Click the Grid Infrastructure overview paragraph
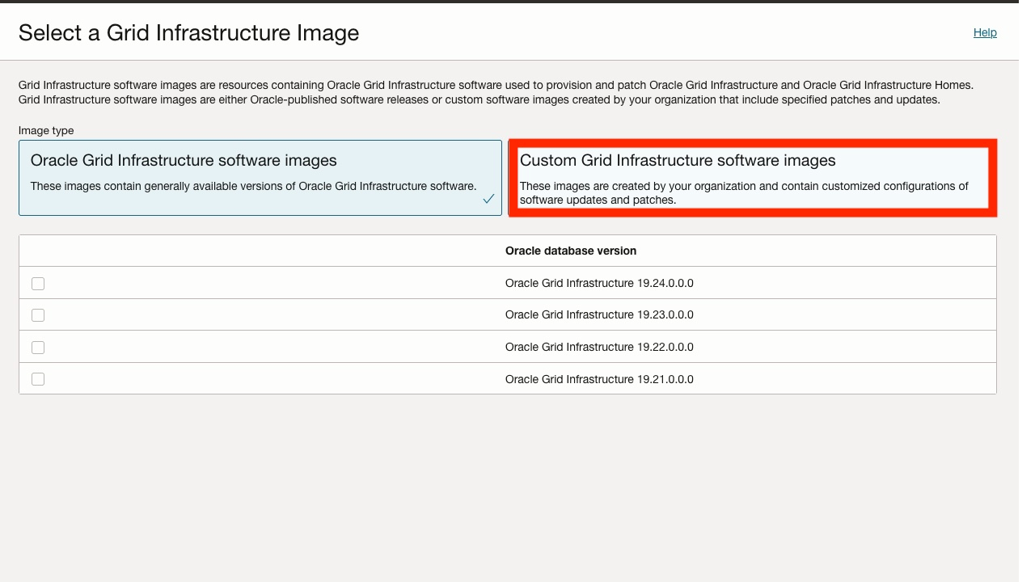This screenshot has height=582, width=1035. (x=495, y=92)
